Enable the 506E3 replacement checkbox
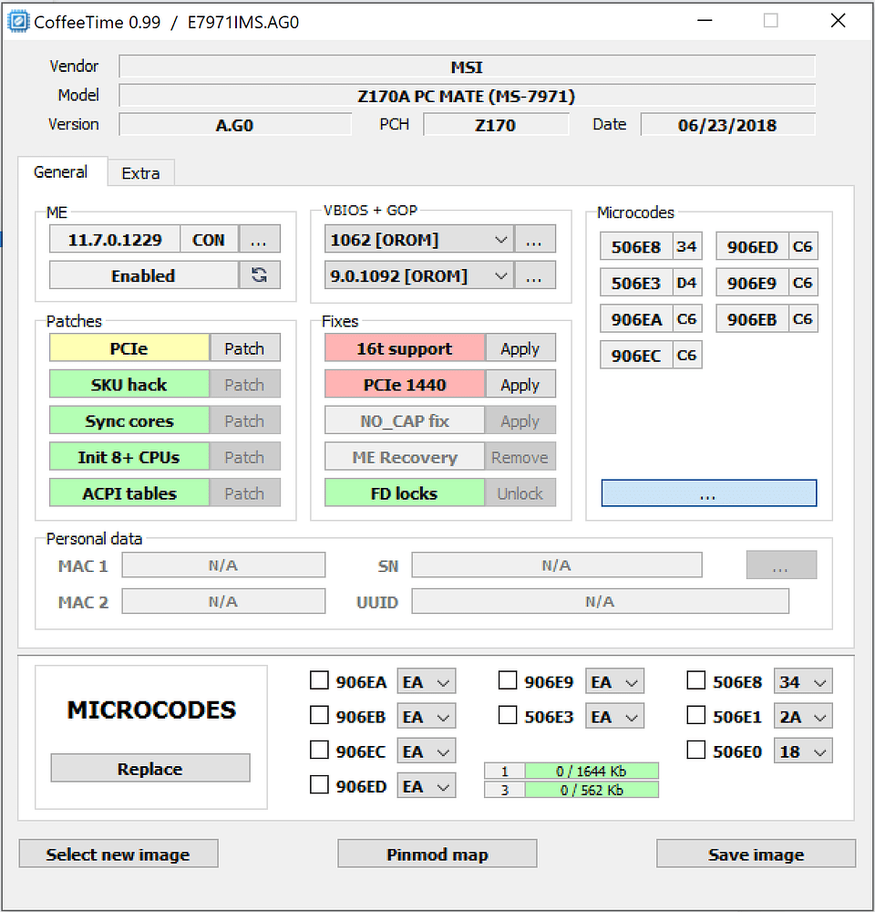Screen dimensions: 875x912 click(x=508, y=715)
